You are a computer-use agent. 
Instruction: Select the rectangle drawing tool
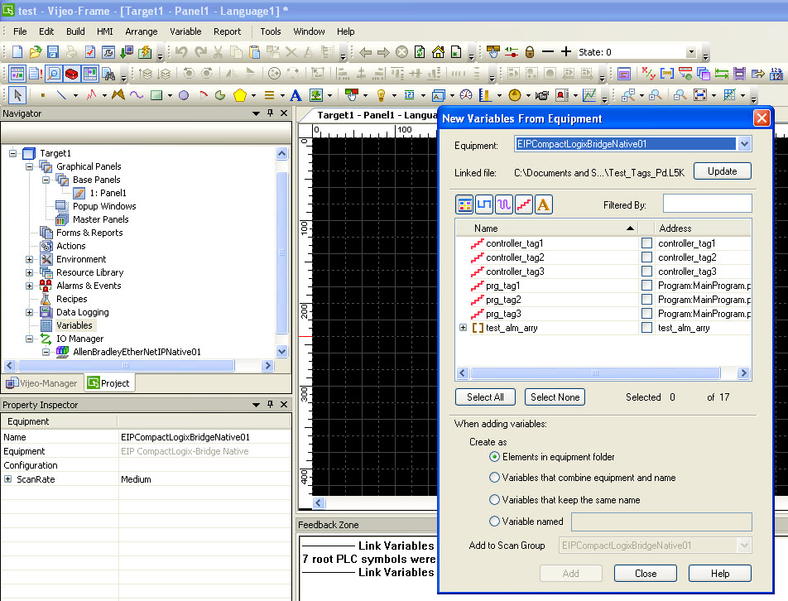tap(156, 95)
